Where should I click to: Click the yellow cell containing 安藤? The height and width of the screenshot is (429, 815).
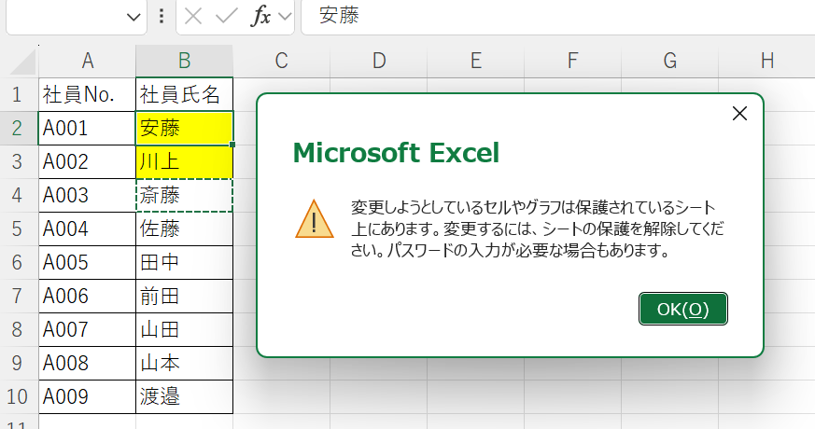pos(185,129)
